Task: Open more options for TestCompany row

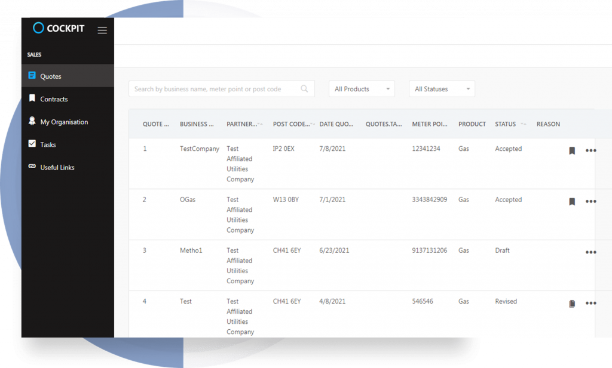Action: [x=591, y=151]
